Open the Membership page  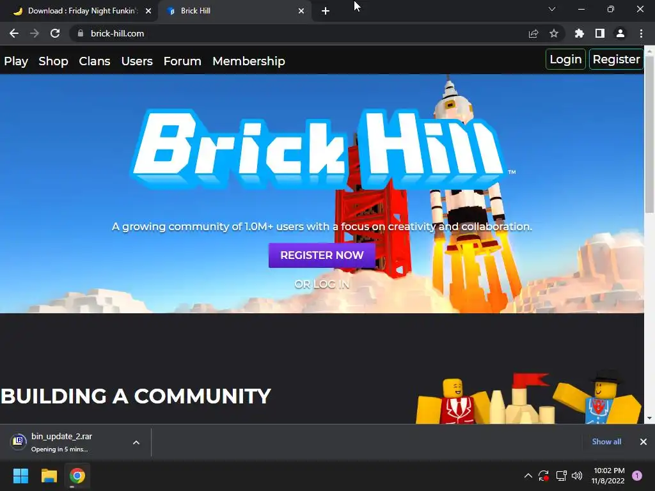249,61
